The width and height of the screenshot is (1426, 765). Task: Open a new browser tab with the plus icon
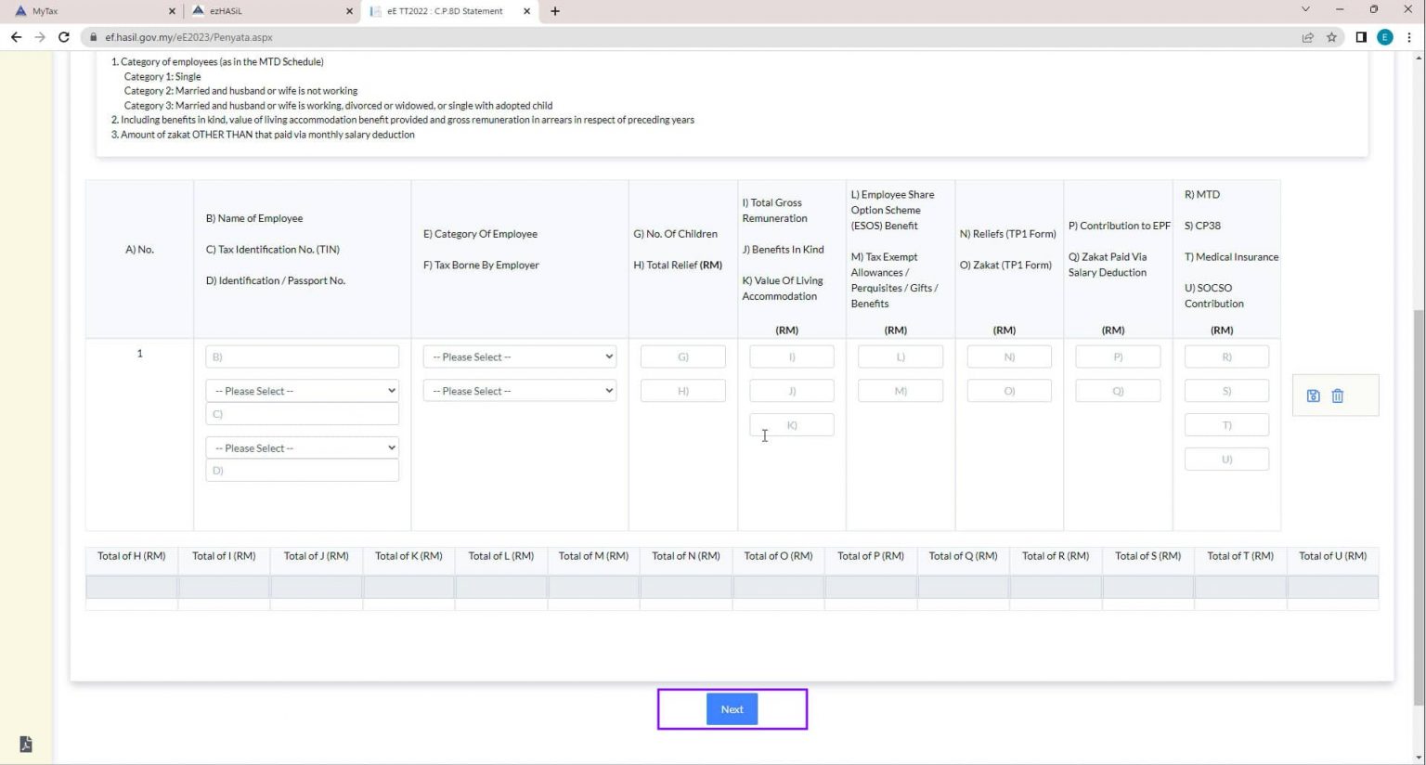554,10
